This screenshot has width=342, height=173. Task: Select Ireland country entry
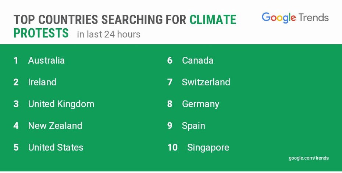point(42,82)
